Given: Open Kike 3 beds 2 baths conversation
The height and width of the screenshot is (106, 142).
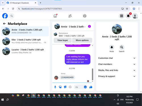Looking at the screenshot, I should click(25, 41).
